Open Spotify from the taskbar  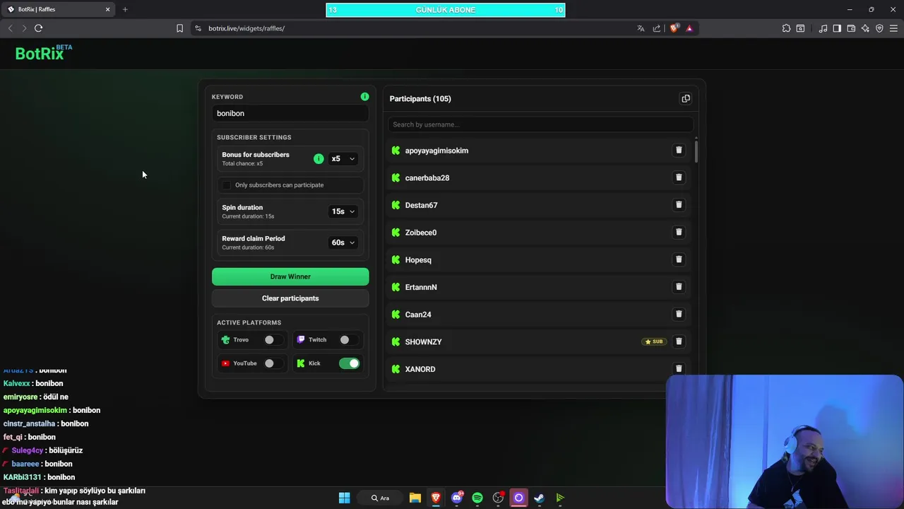coord(477,498)
